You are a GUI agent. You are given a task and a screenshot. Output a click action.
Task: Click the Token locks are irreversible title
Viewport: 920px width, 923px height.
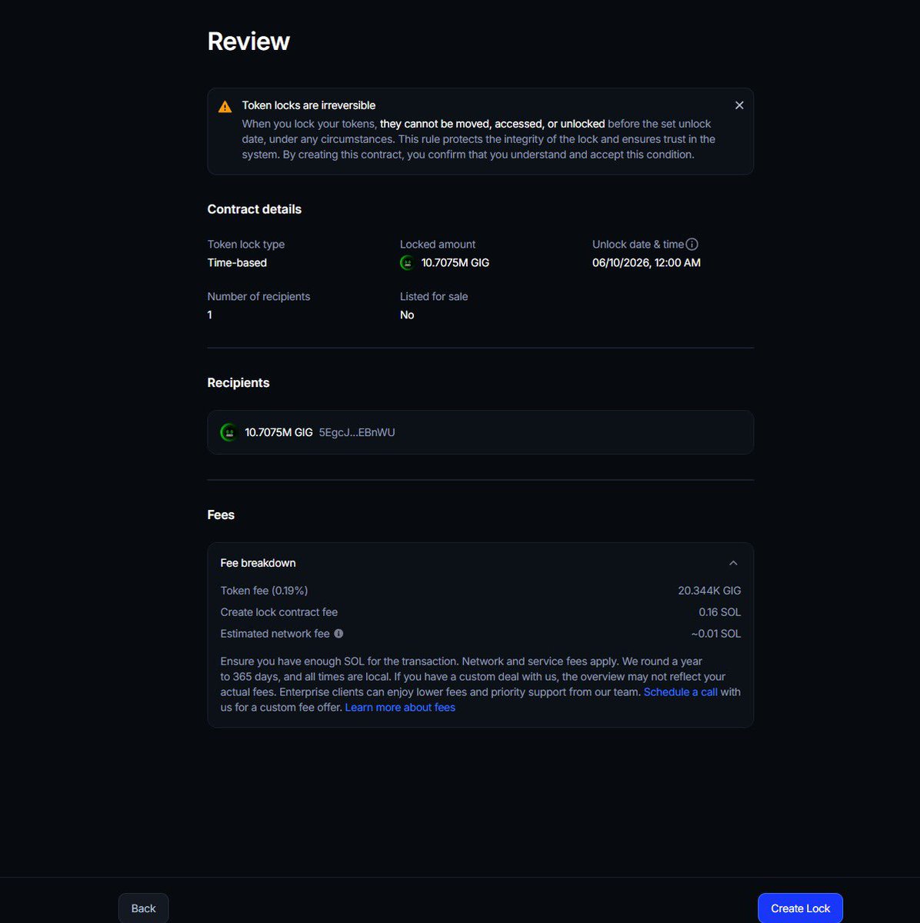[x=308, y=105]
